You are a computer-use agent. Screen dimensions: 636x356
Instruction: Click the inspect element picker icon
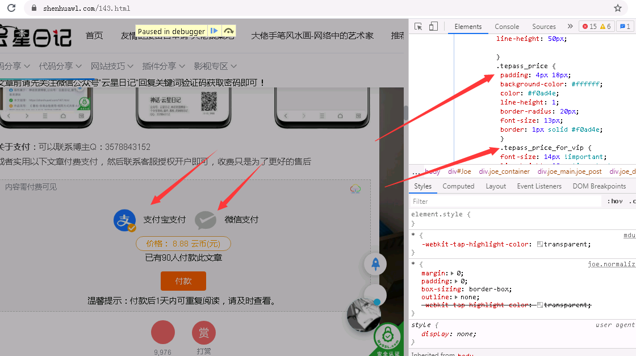[x=419, y=27]
